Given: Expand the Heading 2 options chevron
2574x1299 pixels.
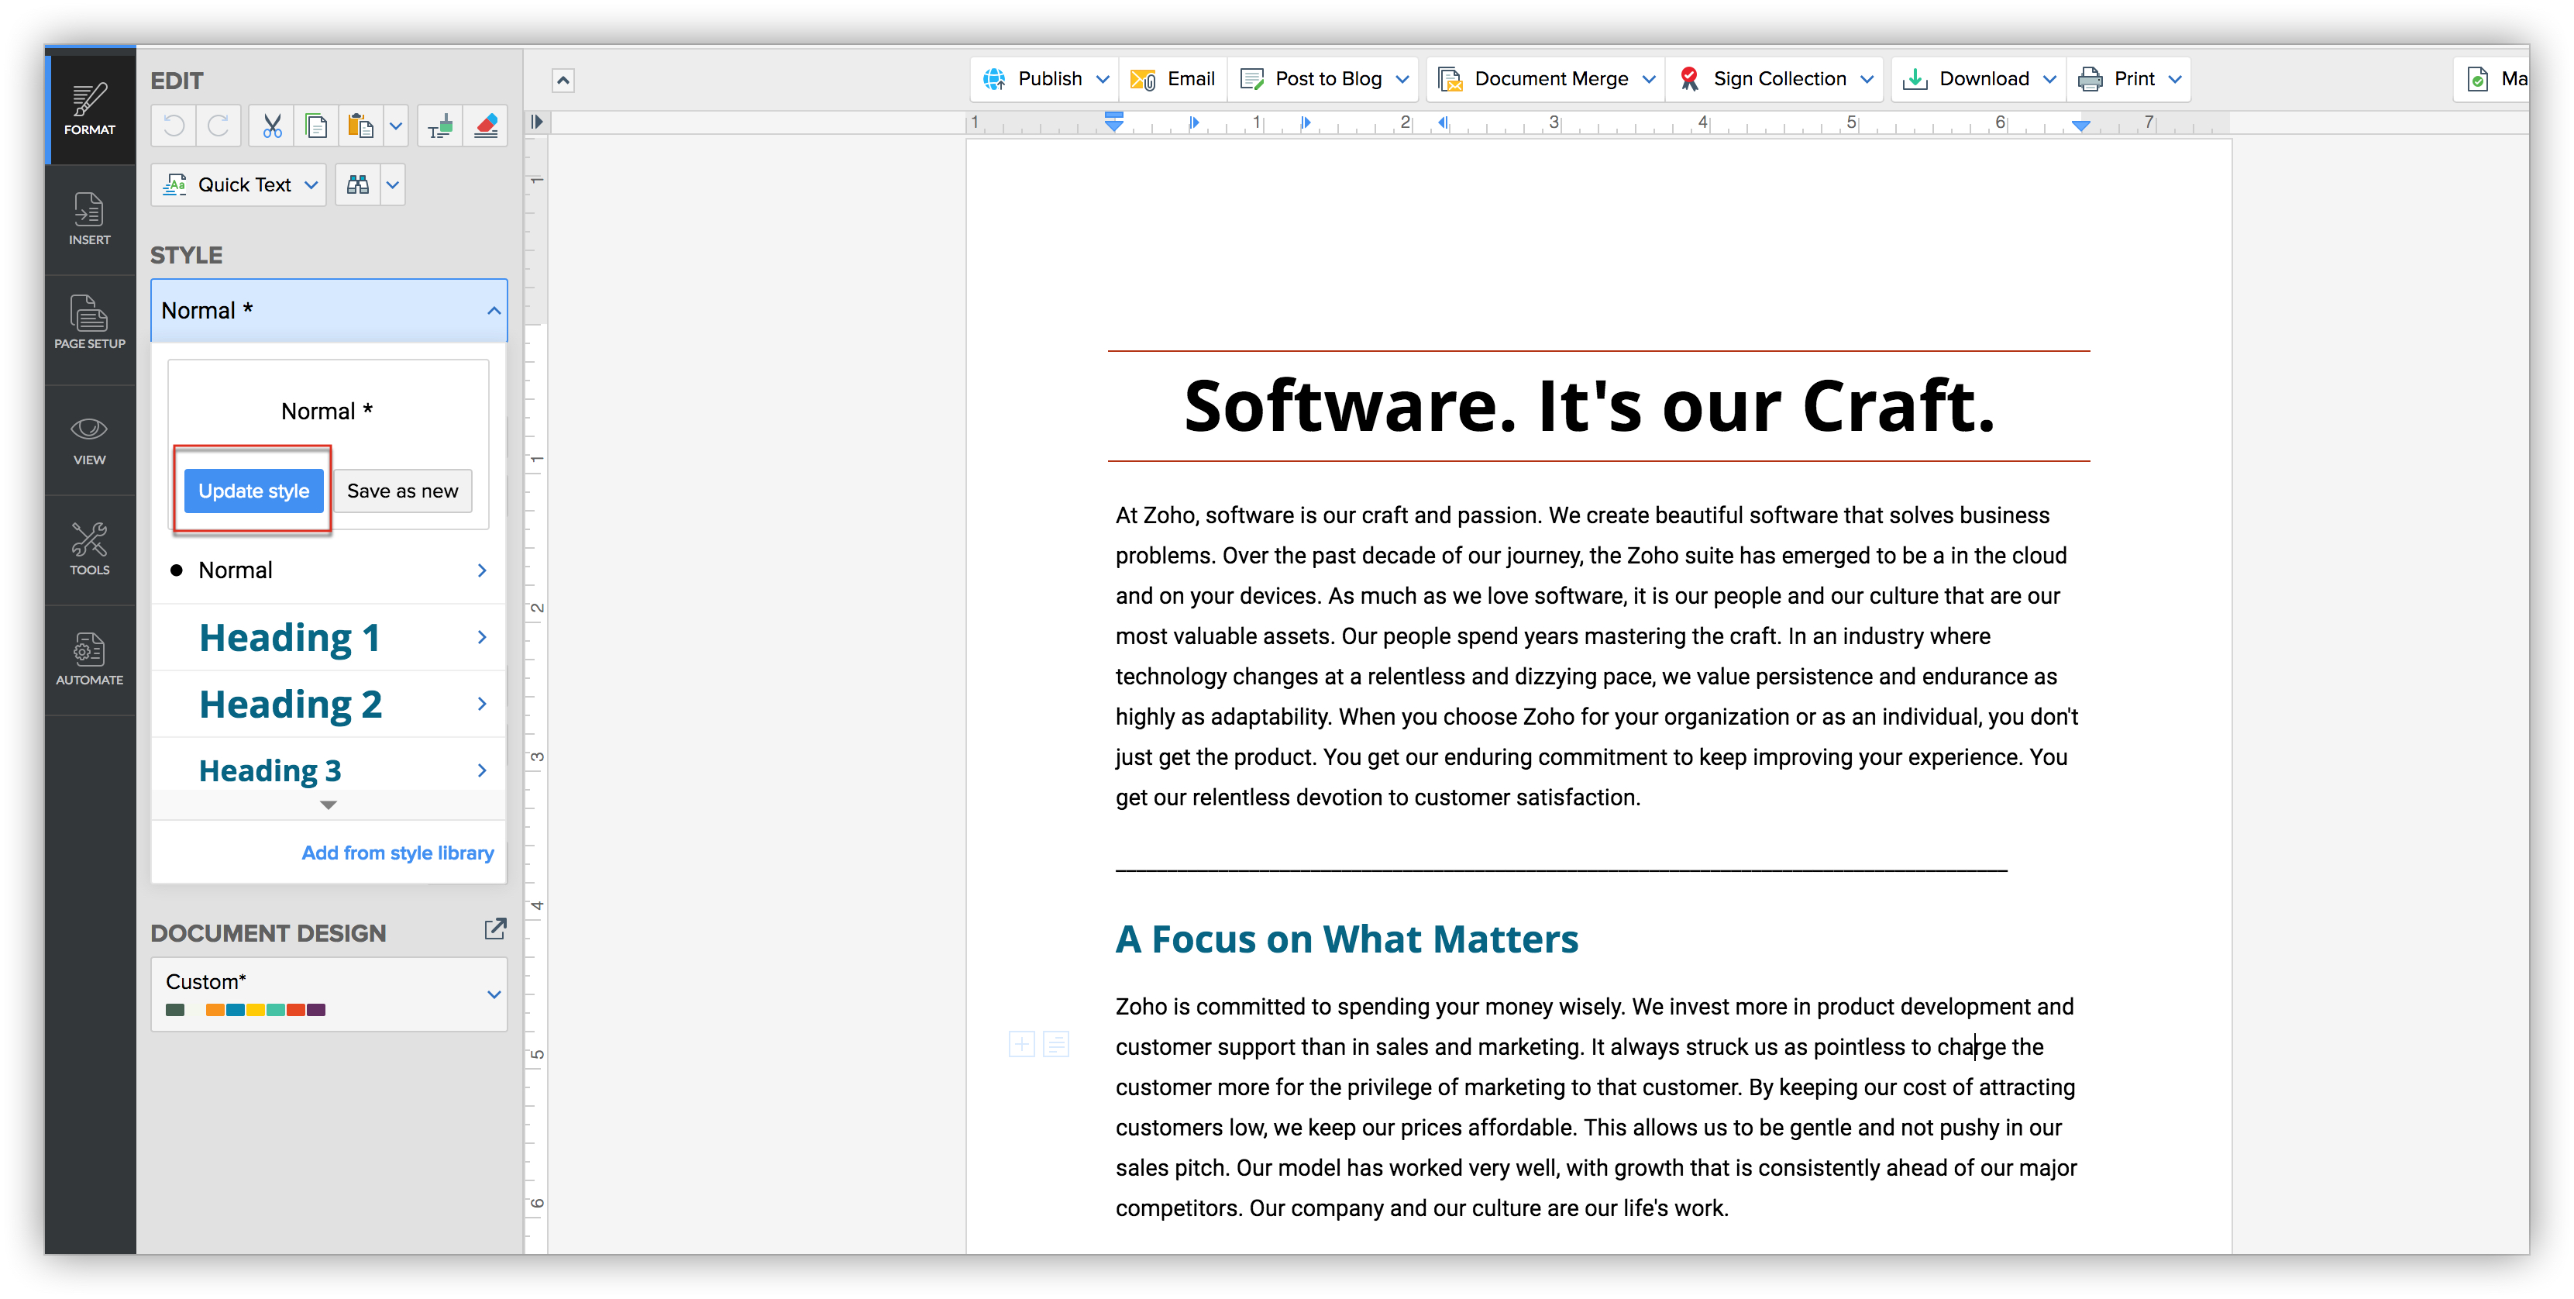Looking at the screenshot, I should coord(483,705).
